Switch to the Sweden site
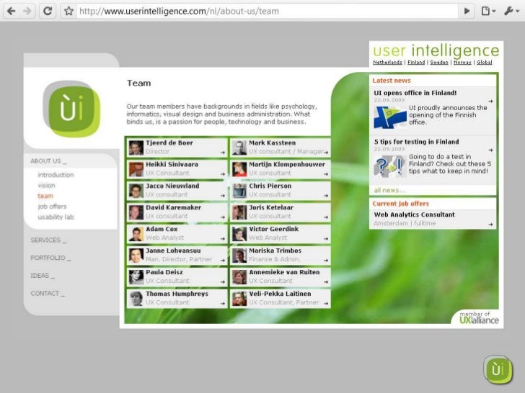The height and width of the screenshot is (393, 525). point(439,62)
